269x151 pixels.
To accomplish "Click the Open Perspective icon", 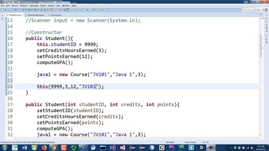I will 258,10.
